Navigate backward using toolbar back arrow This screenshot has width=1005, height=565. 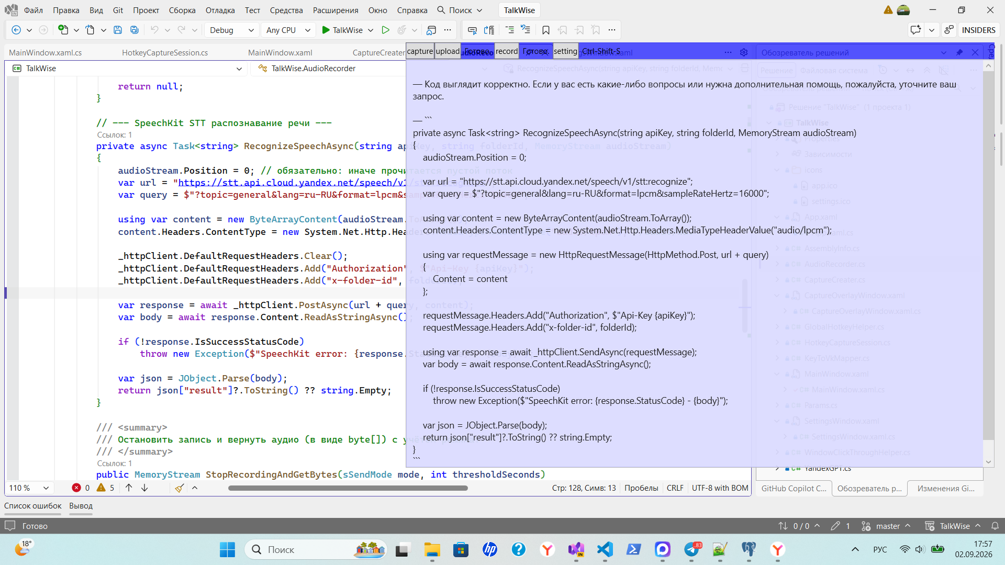(x=16, y=30)
